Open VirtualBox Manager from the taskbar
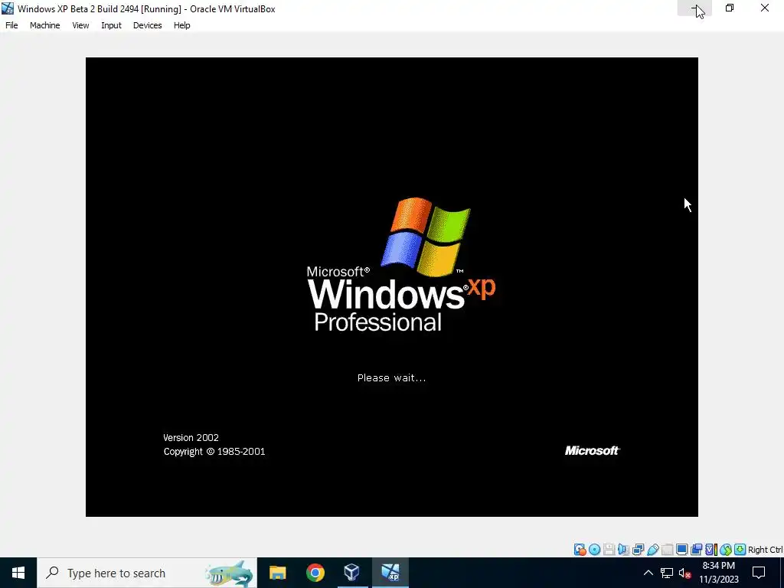784x588 pixels. coord(352,573)
